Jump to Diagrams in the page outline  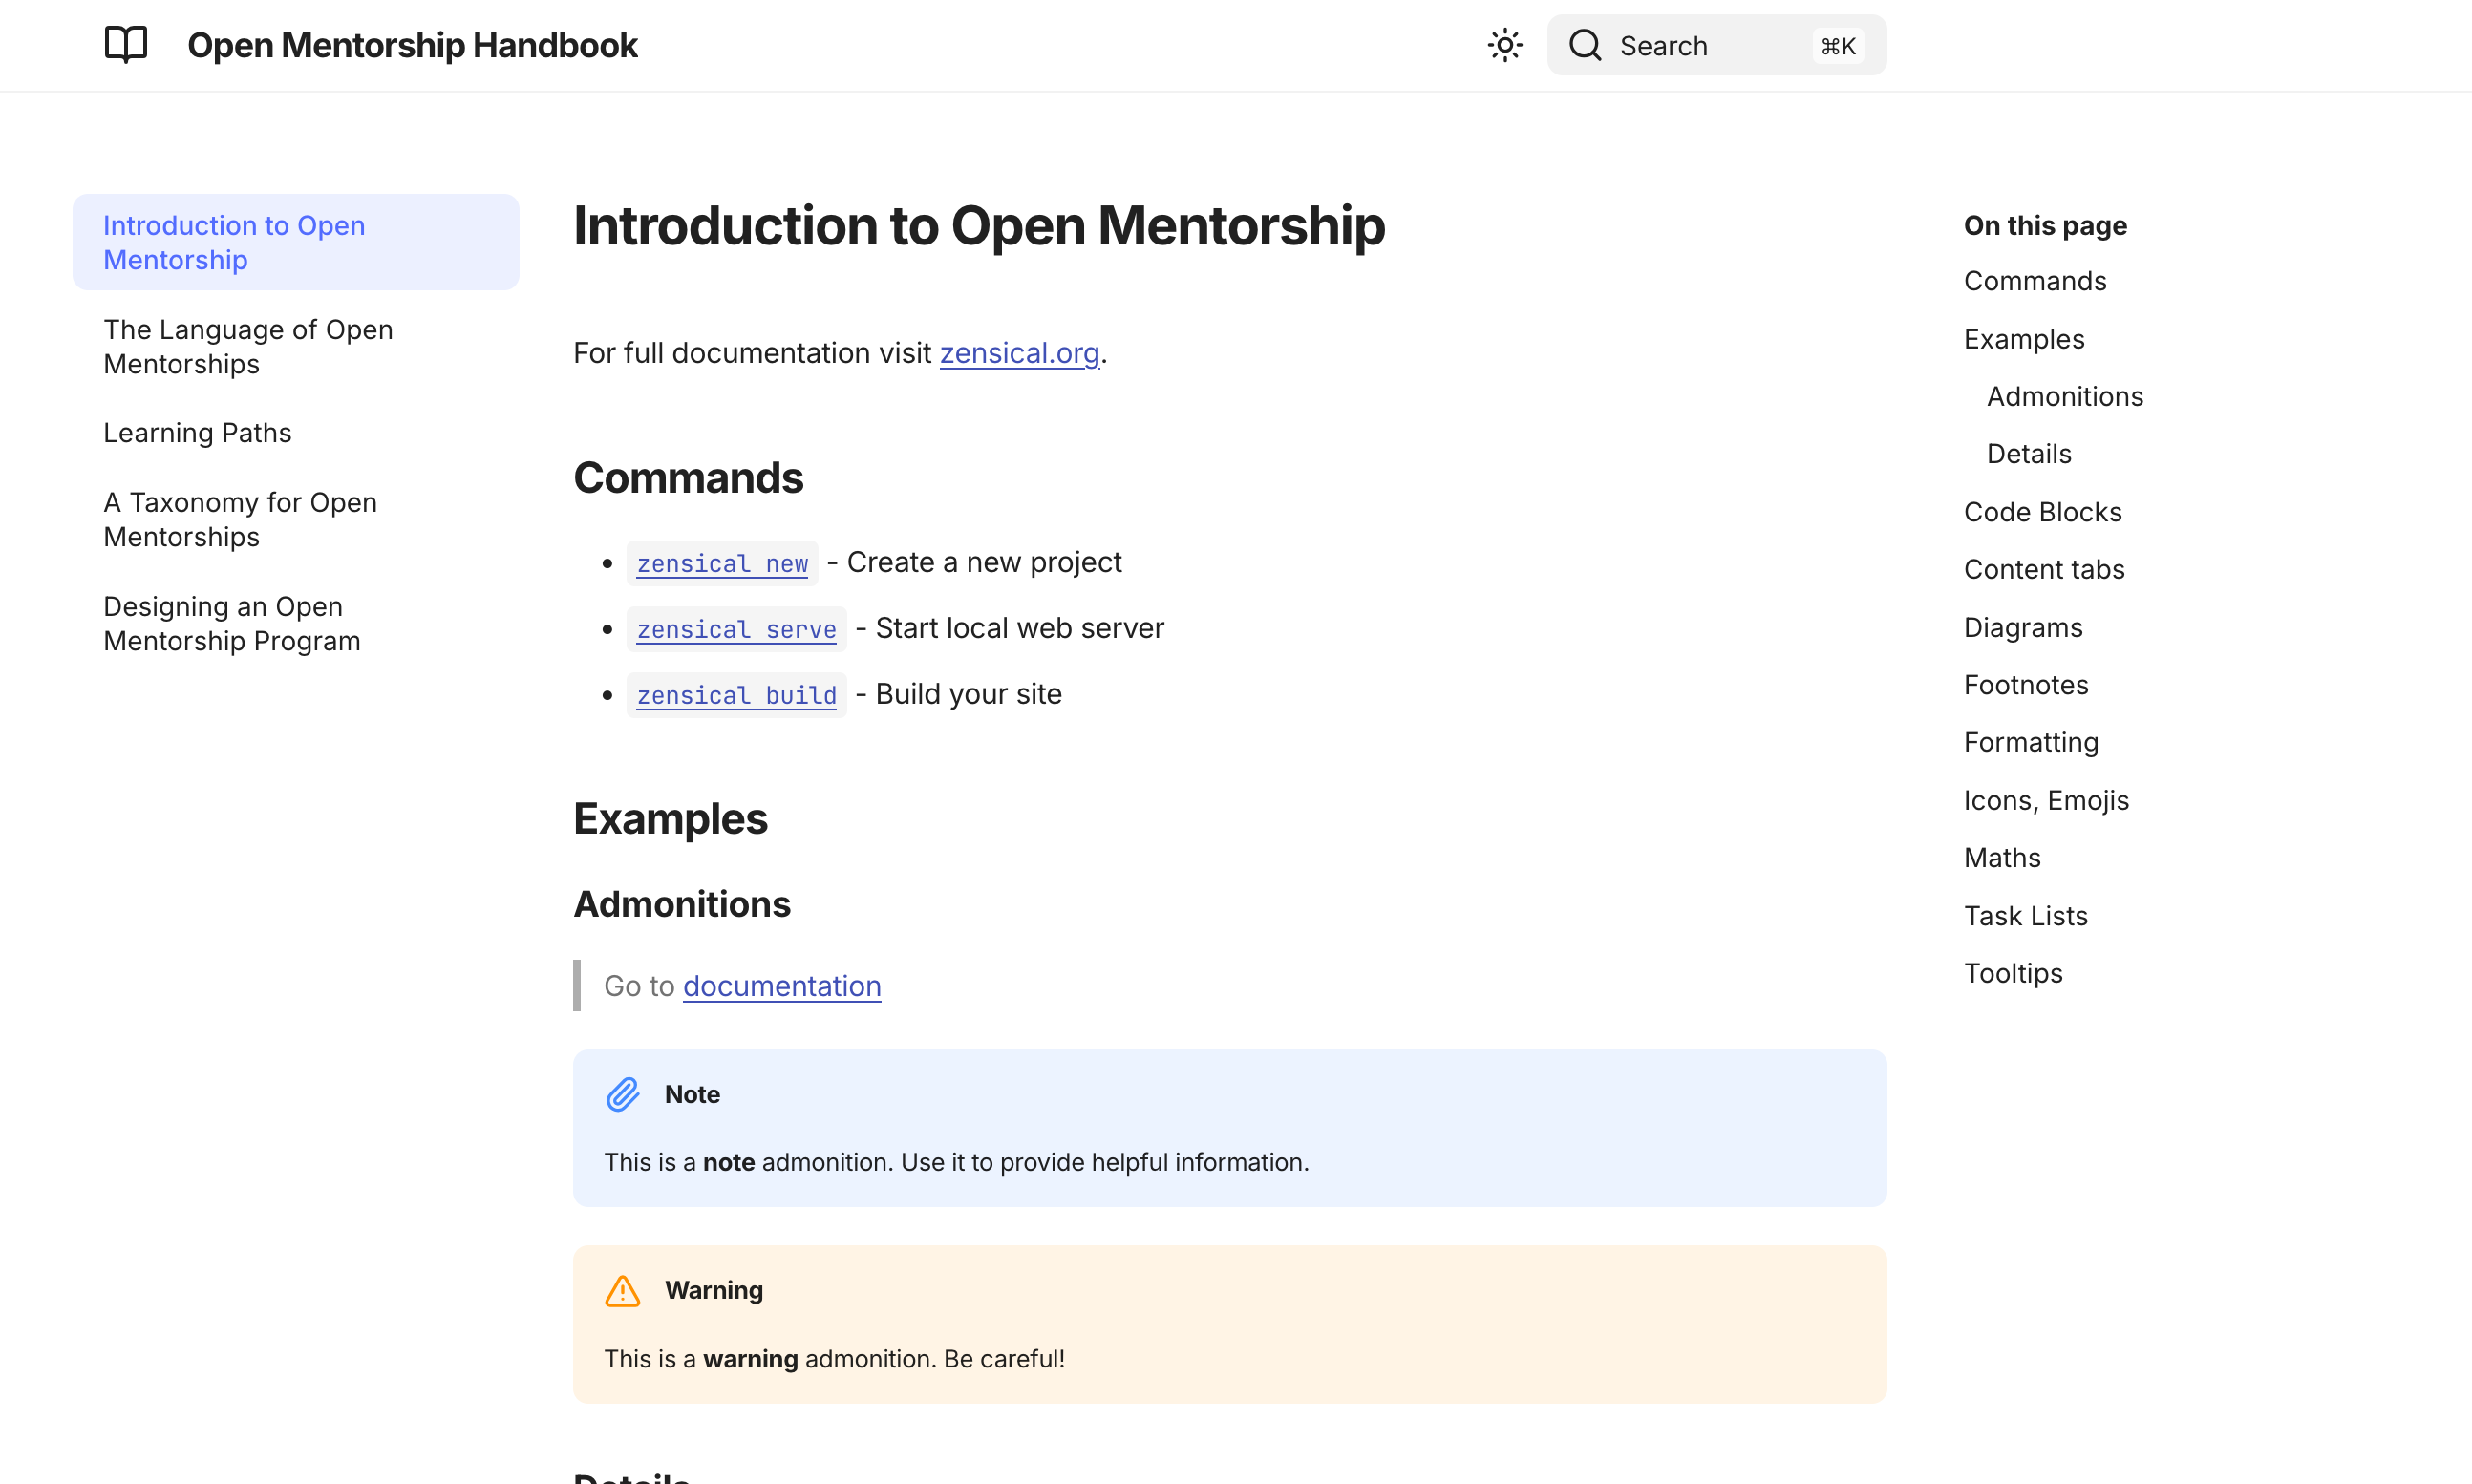click(2022, 627)
